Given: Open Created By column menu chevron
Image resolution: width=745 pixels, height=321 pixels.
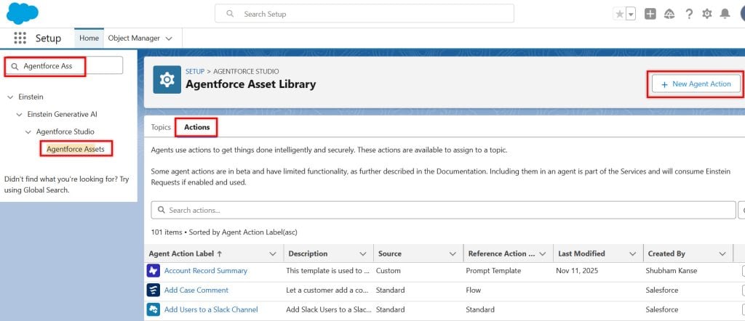Looking at the screenshot, I should 722,254.
